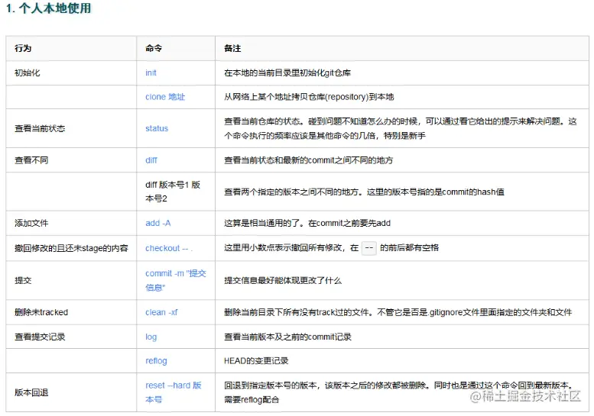Click the note "提交信息最好能体现更改了什么"

click(283, 281)
